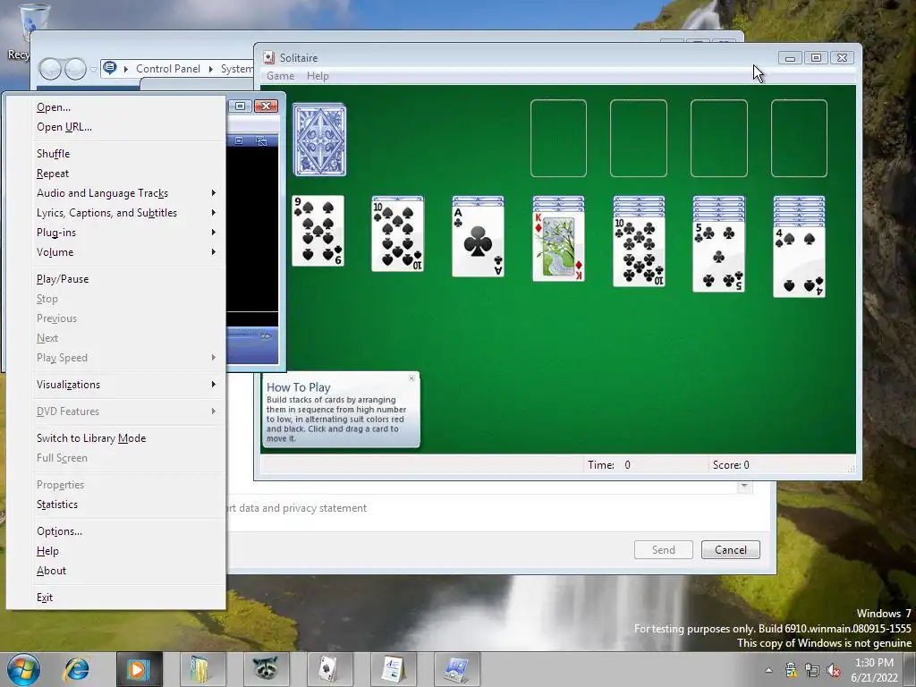Select the 9 of spades card
Screen dimensions: 916x687
318,231
